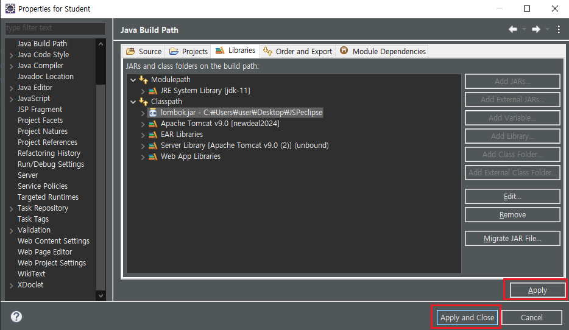Click the help question mark icon
This screenshot has height=330, width=569.
[x=16, y=317]
